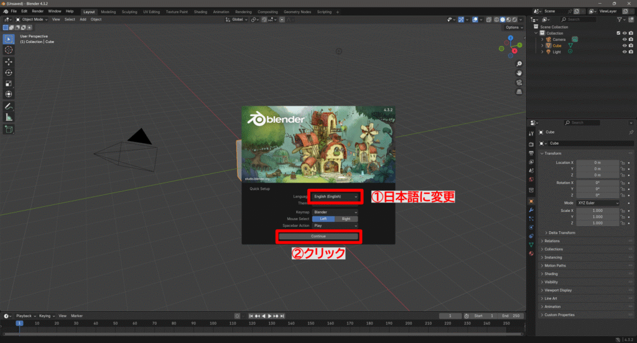Open the File menu
The width and height of the screenshot is (637, 343).
click(14, 11)
